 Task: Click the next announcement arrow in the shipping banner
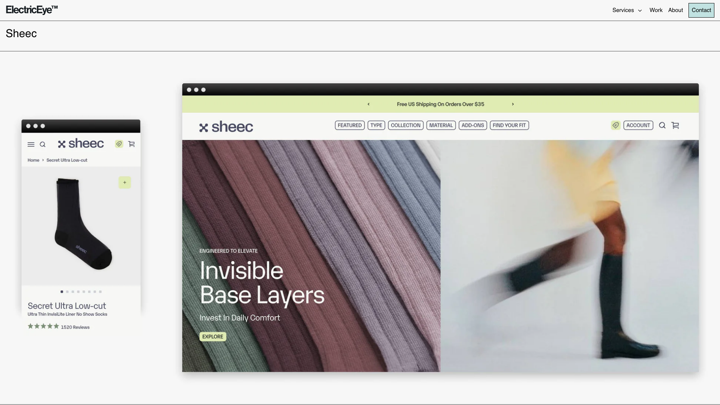(513, 104)
